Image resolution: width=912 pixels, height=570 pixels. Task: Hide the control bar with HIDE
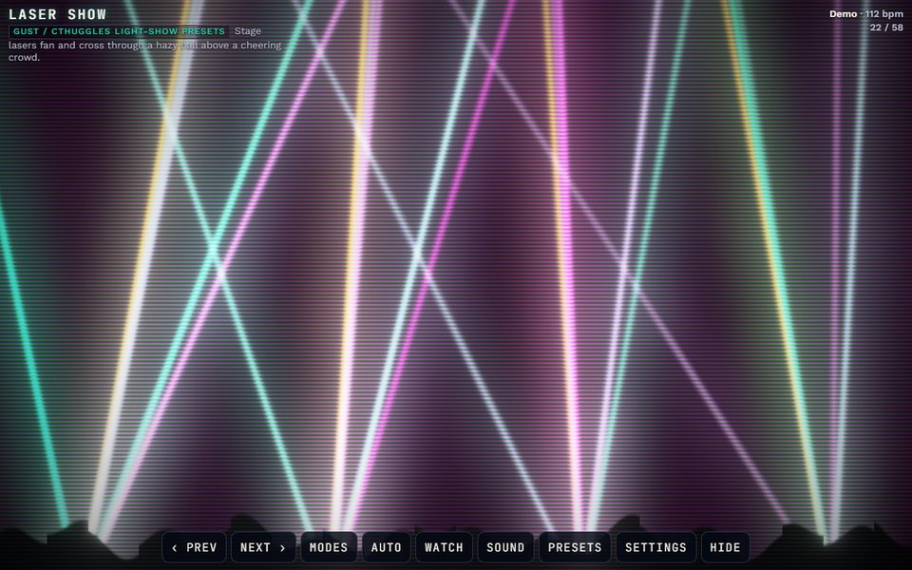pyautogui.click(x=725, y=547)
